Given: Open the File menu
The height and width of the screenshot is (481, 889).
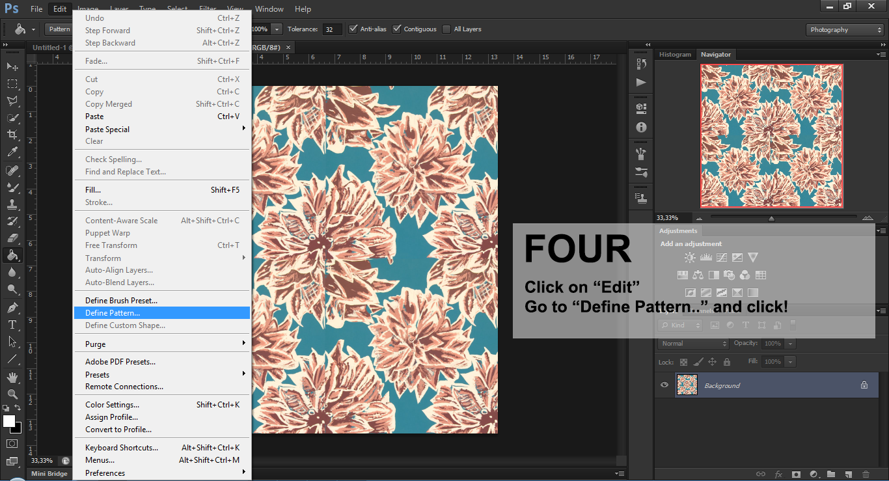Looking at the screenshot, I should tap(36, 9).
